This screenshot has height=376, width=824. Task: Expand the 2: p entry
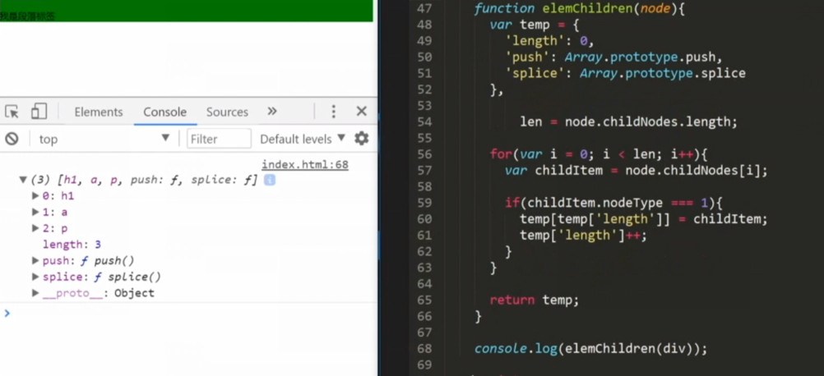[x=35, y=228]
